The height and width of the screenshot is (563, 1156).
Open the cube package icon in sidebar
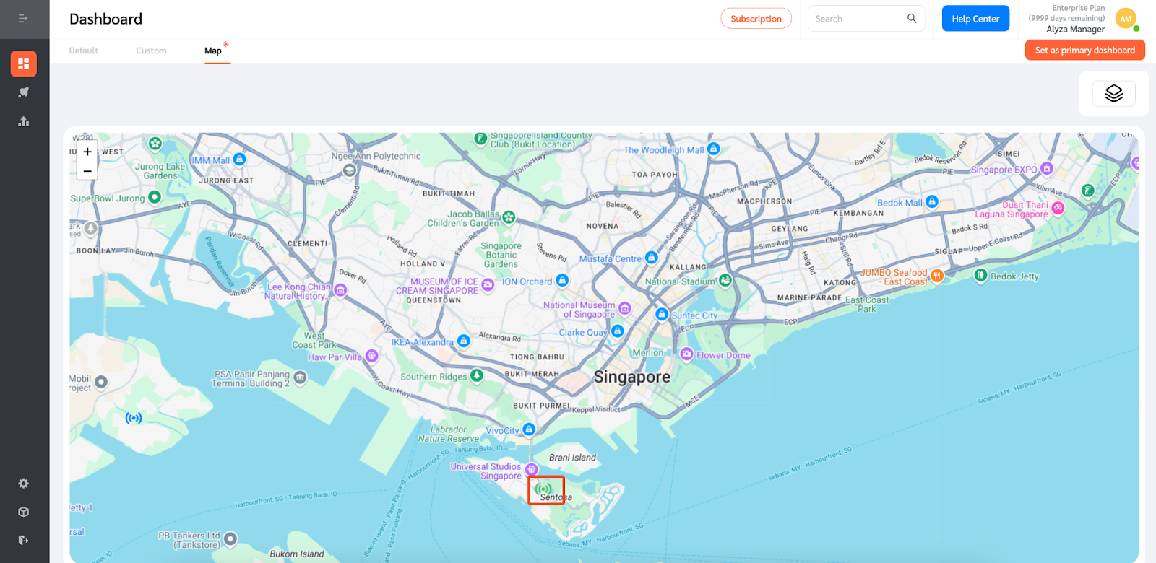pyautogui.click(x=24, y=512)
